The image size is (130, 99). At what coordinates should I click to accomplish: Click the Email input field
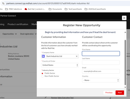tap(101, 71)
